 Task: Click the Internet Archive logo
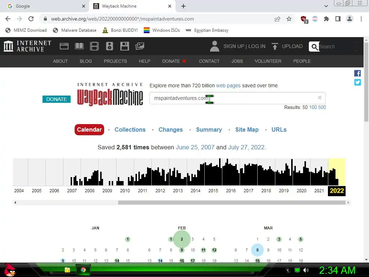coord(27,46)
